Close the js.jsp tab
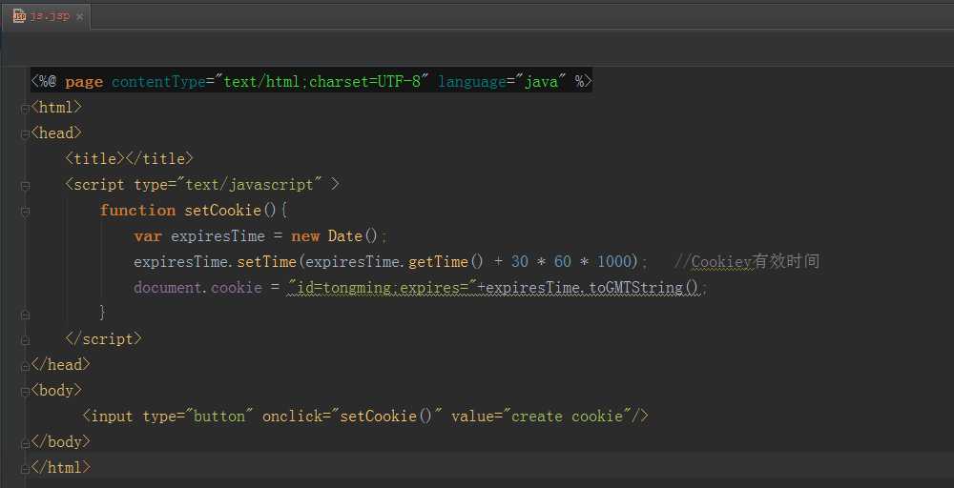This screenshot has width=954, height=488. (79, 17)
